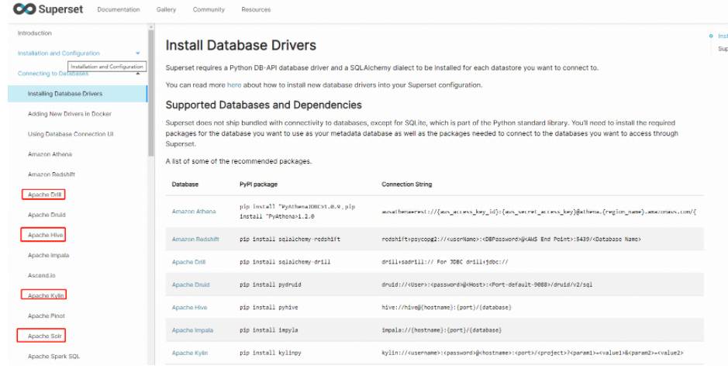The width and height of the screenshot is (728, 376).
Task: Open Amazon Athena link in table
Action: (194, 211)
